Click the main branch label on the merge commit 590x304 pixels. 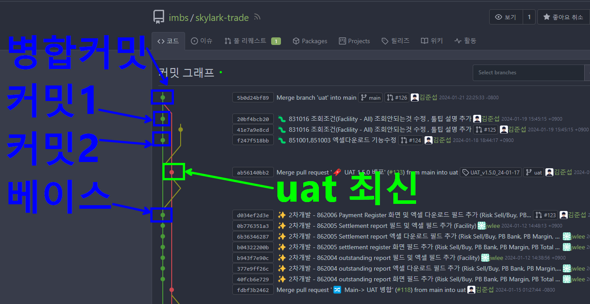tap(371, 97)
